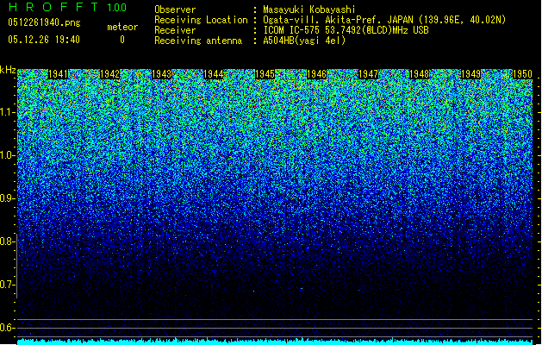Click the 1943 time marker
Screen dimensions: 542x345
pos(161,74)
